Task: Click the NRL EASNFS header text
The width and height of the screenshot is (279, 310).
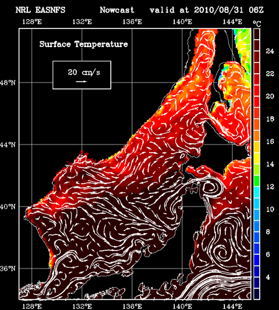Action: [40, 10]
